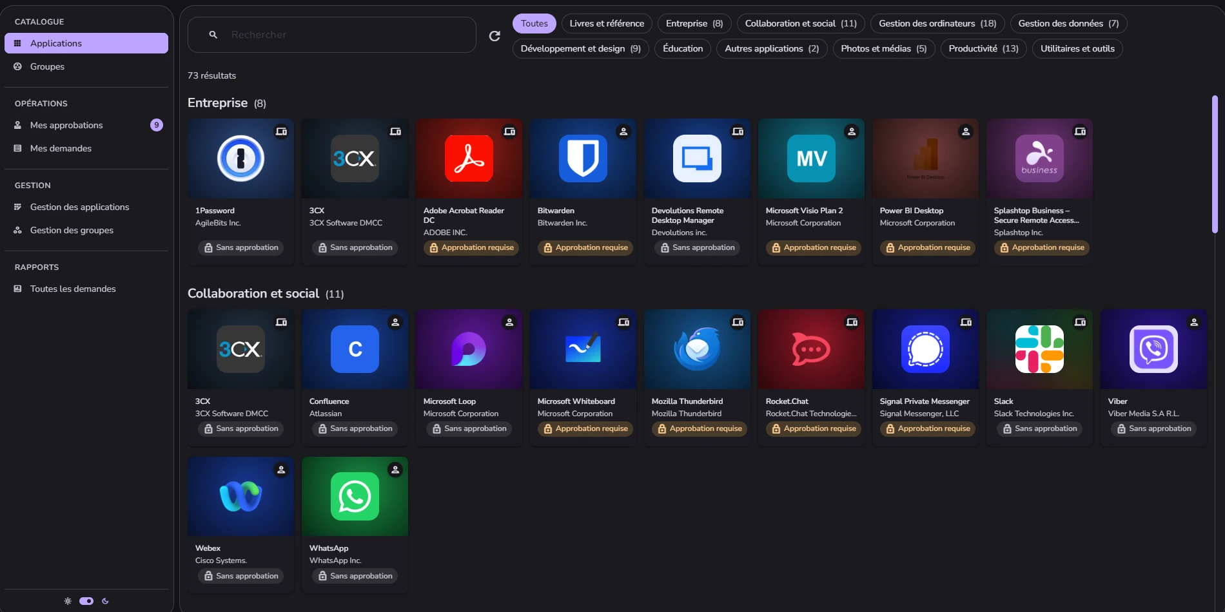Open the Signal Private Messenger icon
Image resolution: width=1225 pixels, height=612 pixels.
[925, 349]
